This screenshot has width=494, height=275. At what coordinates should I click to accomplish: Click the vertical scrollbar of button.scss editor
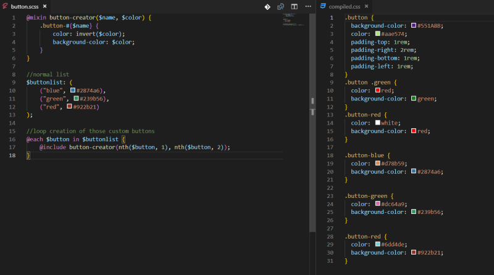[x=312, y=123]
